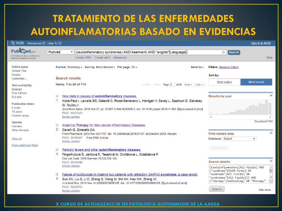Open the PubMed database selector

pyautogui.click(x=61, y=52)
